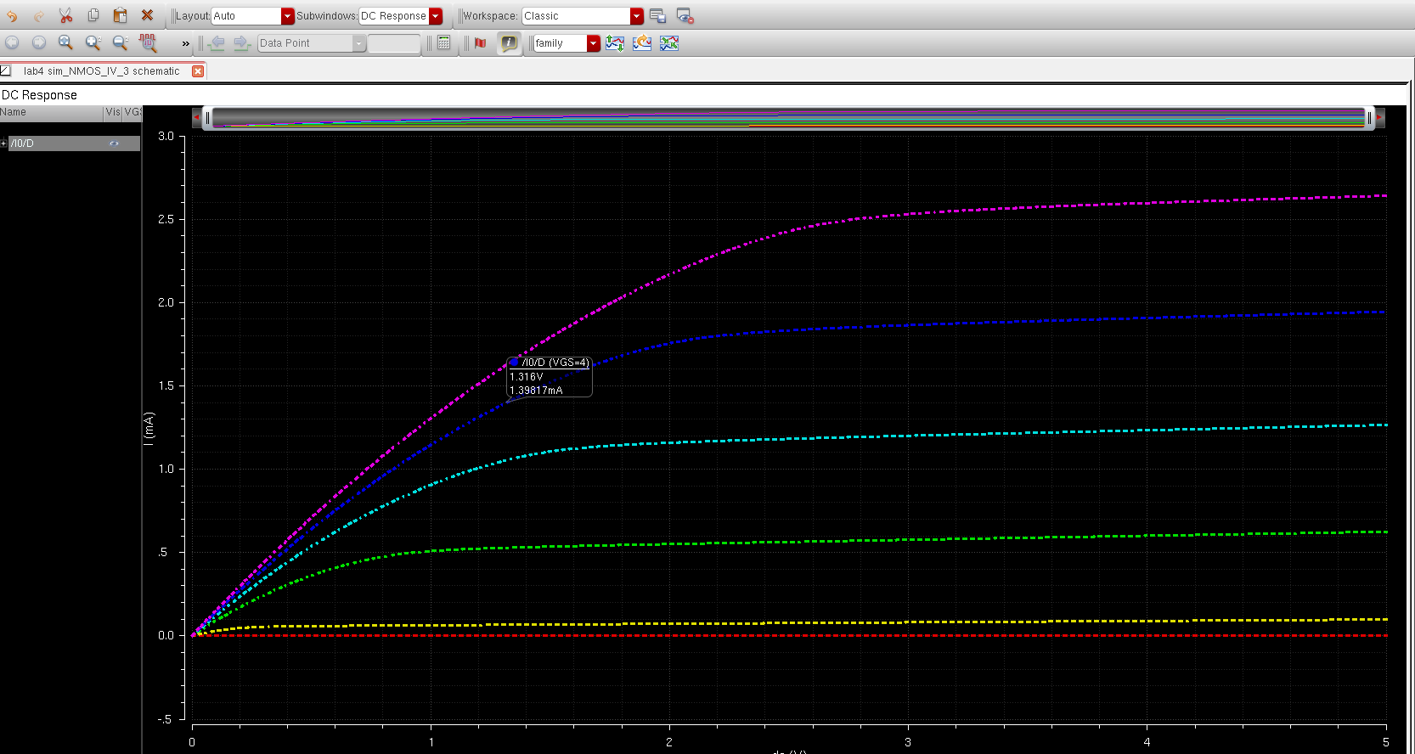This screenshot has height=754, width=1415.
Task: Select the bus zoom waveform tool
Action: 148,42
